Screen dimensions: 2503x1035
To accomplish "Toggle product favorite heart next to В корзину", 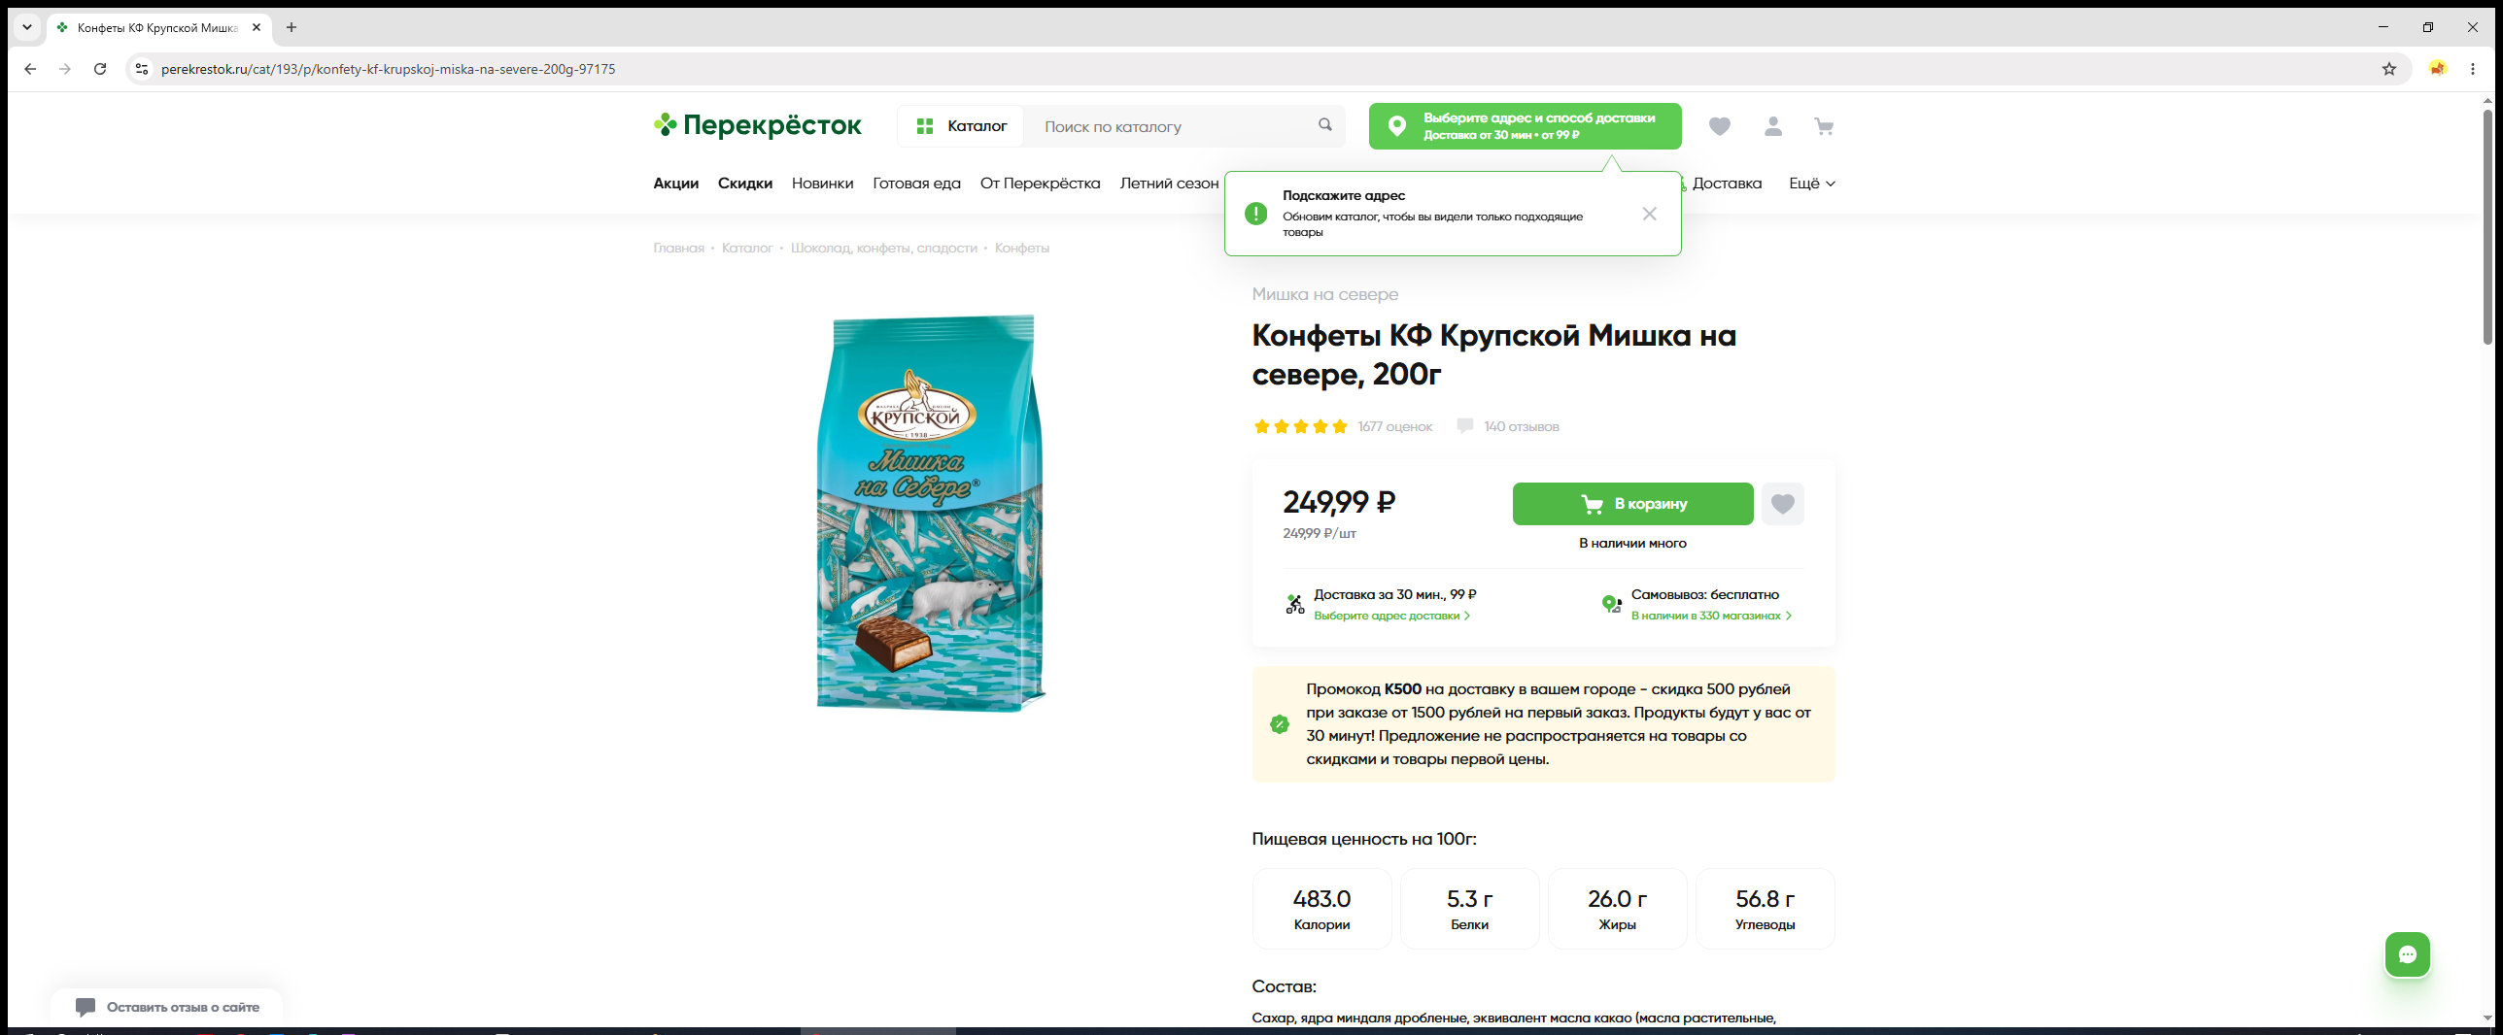I will 1782,504.
